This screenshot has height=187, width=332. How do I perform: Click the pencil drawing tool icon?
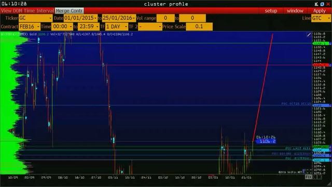click(309, 35)
